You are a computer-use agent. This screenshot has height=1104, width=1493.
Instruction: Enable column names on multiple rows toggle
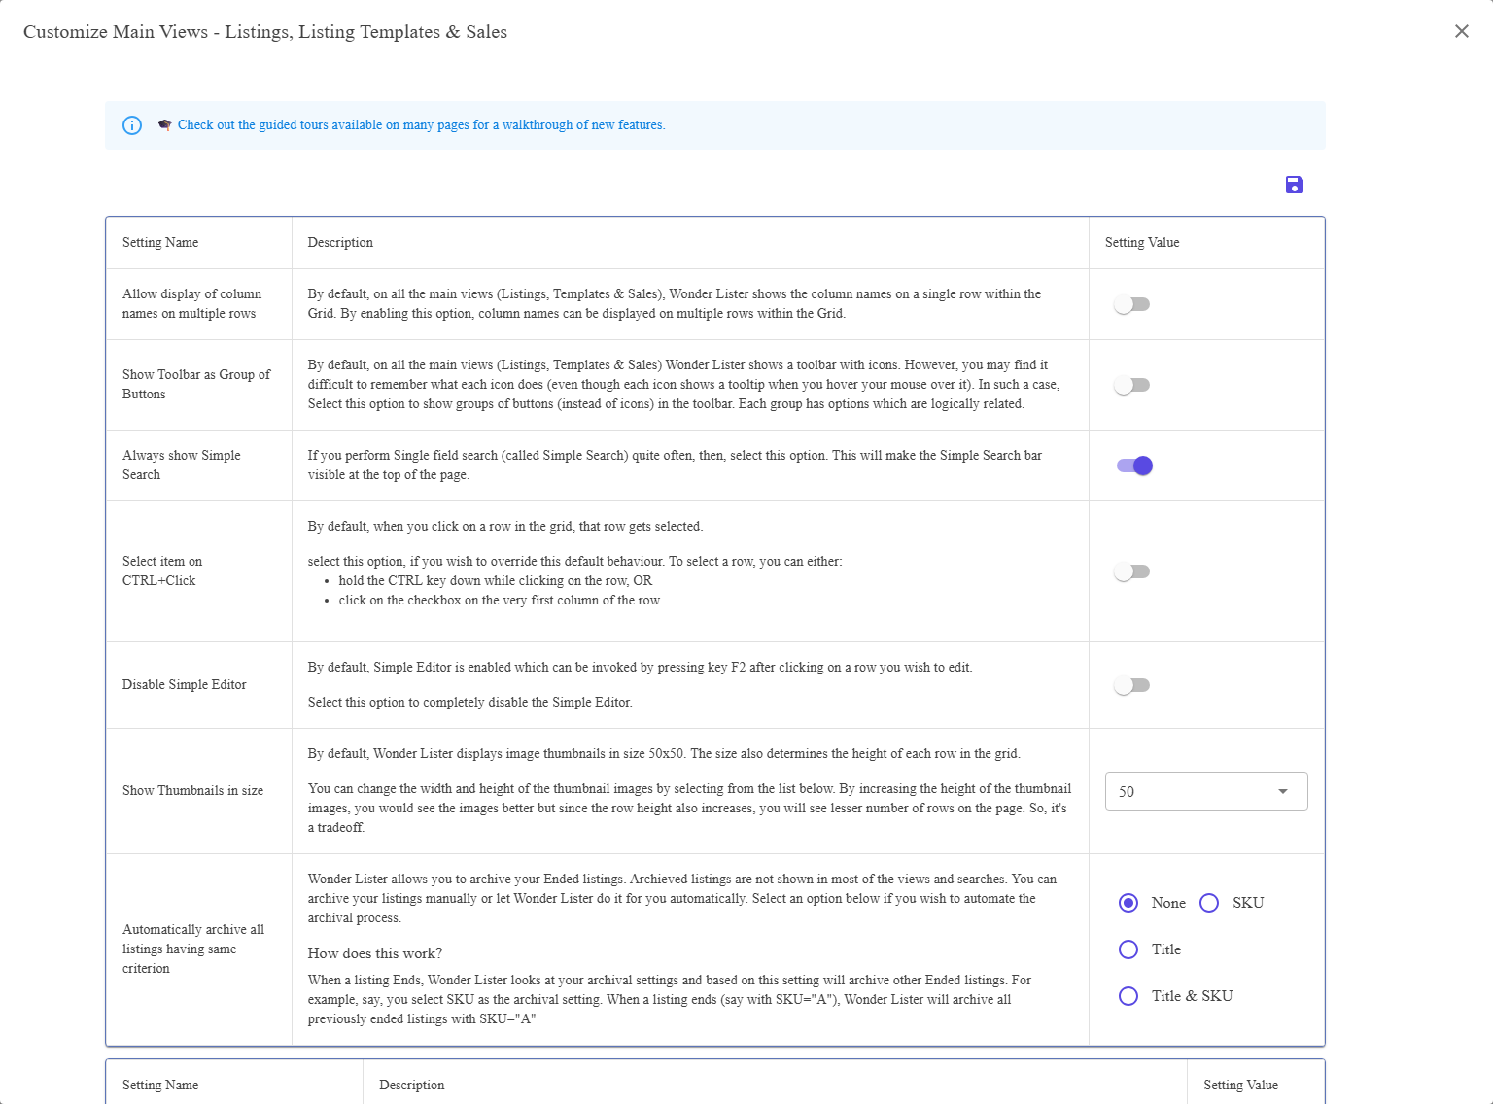[1132, 304]
